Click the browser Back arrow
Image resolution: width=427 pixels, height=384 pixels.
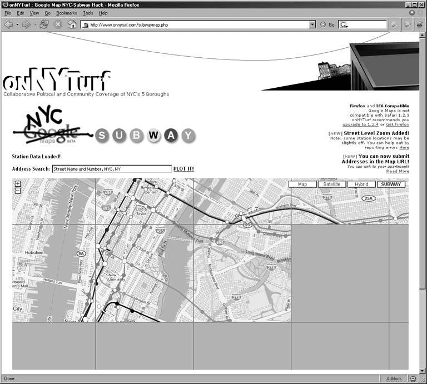point(8,24)
